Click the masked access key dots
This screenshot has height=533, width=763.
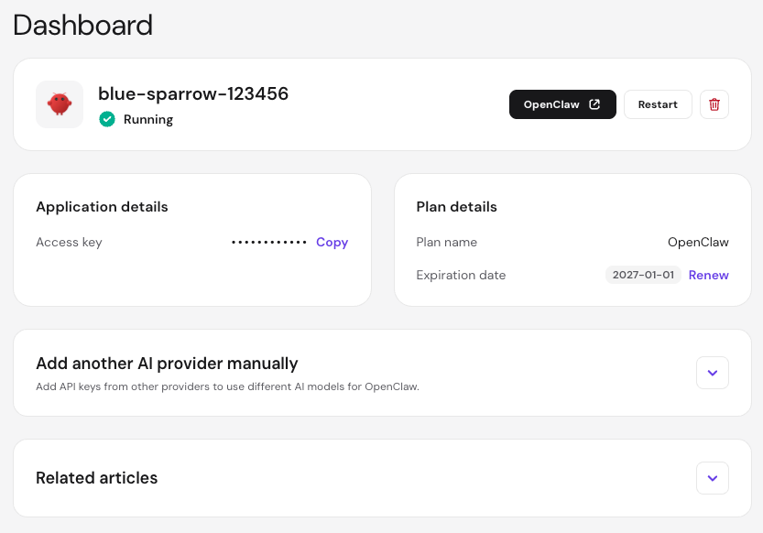(269, 243)
